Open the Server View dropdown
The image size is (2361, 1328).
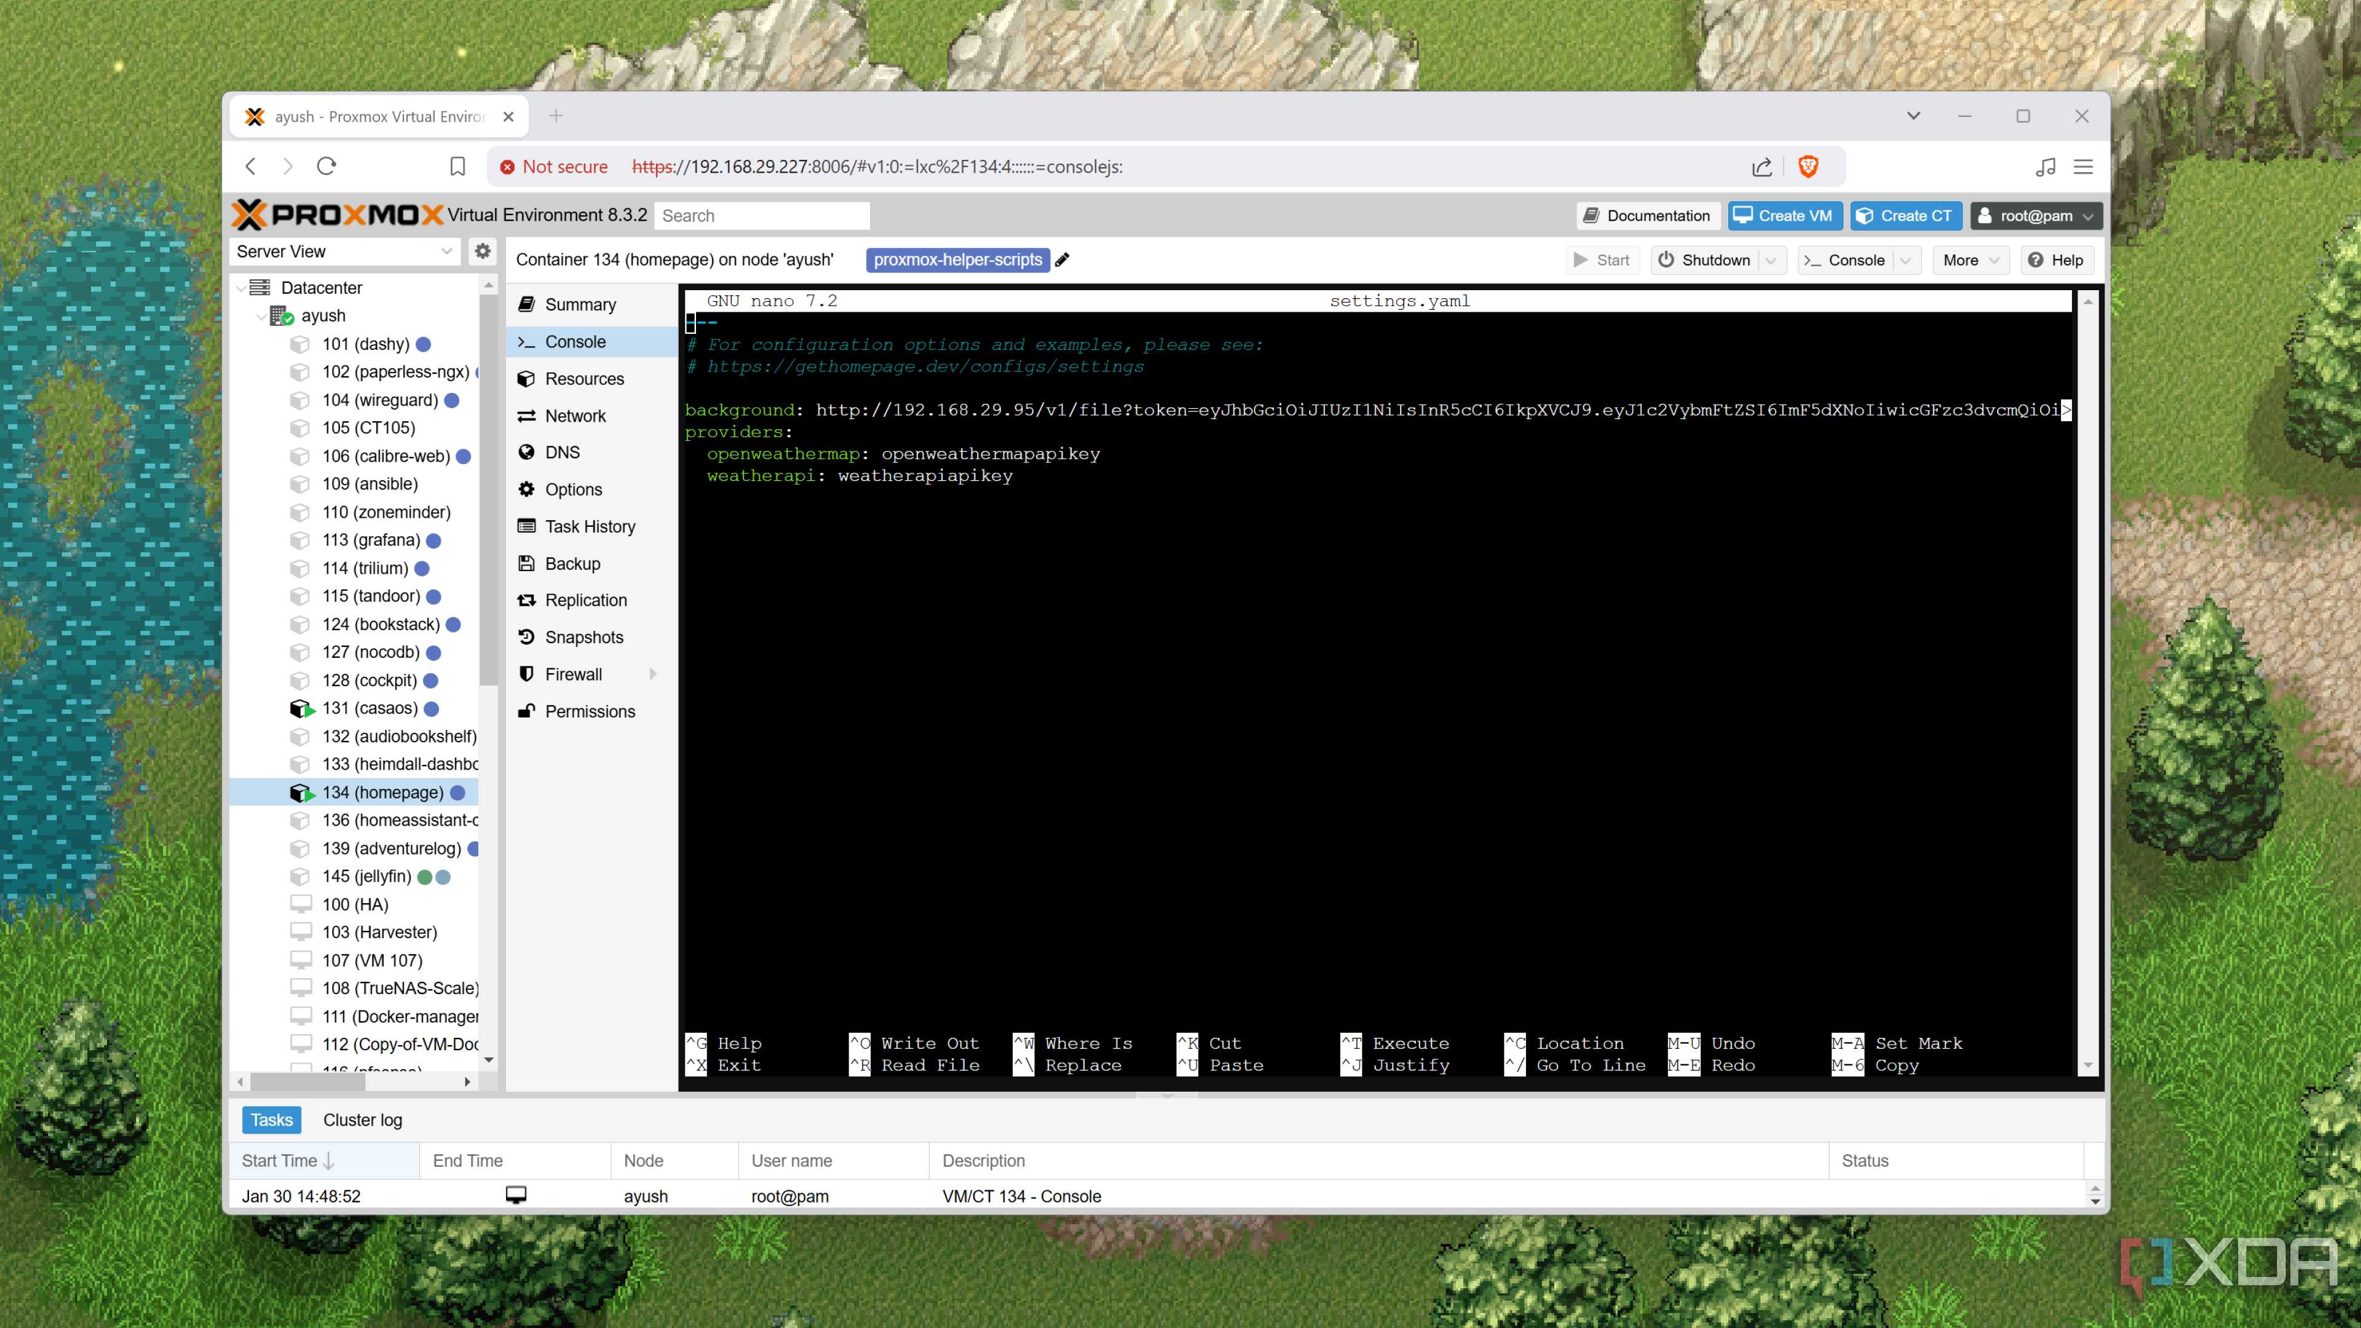pyautogui.click(x=344, y=251)
